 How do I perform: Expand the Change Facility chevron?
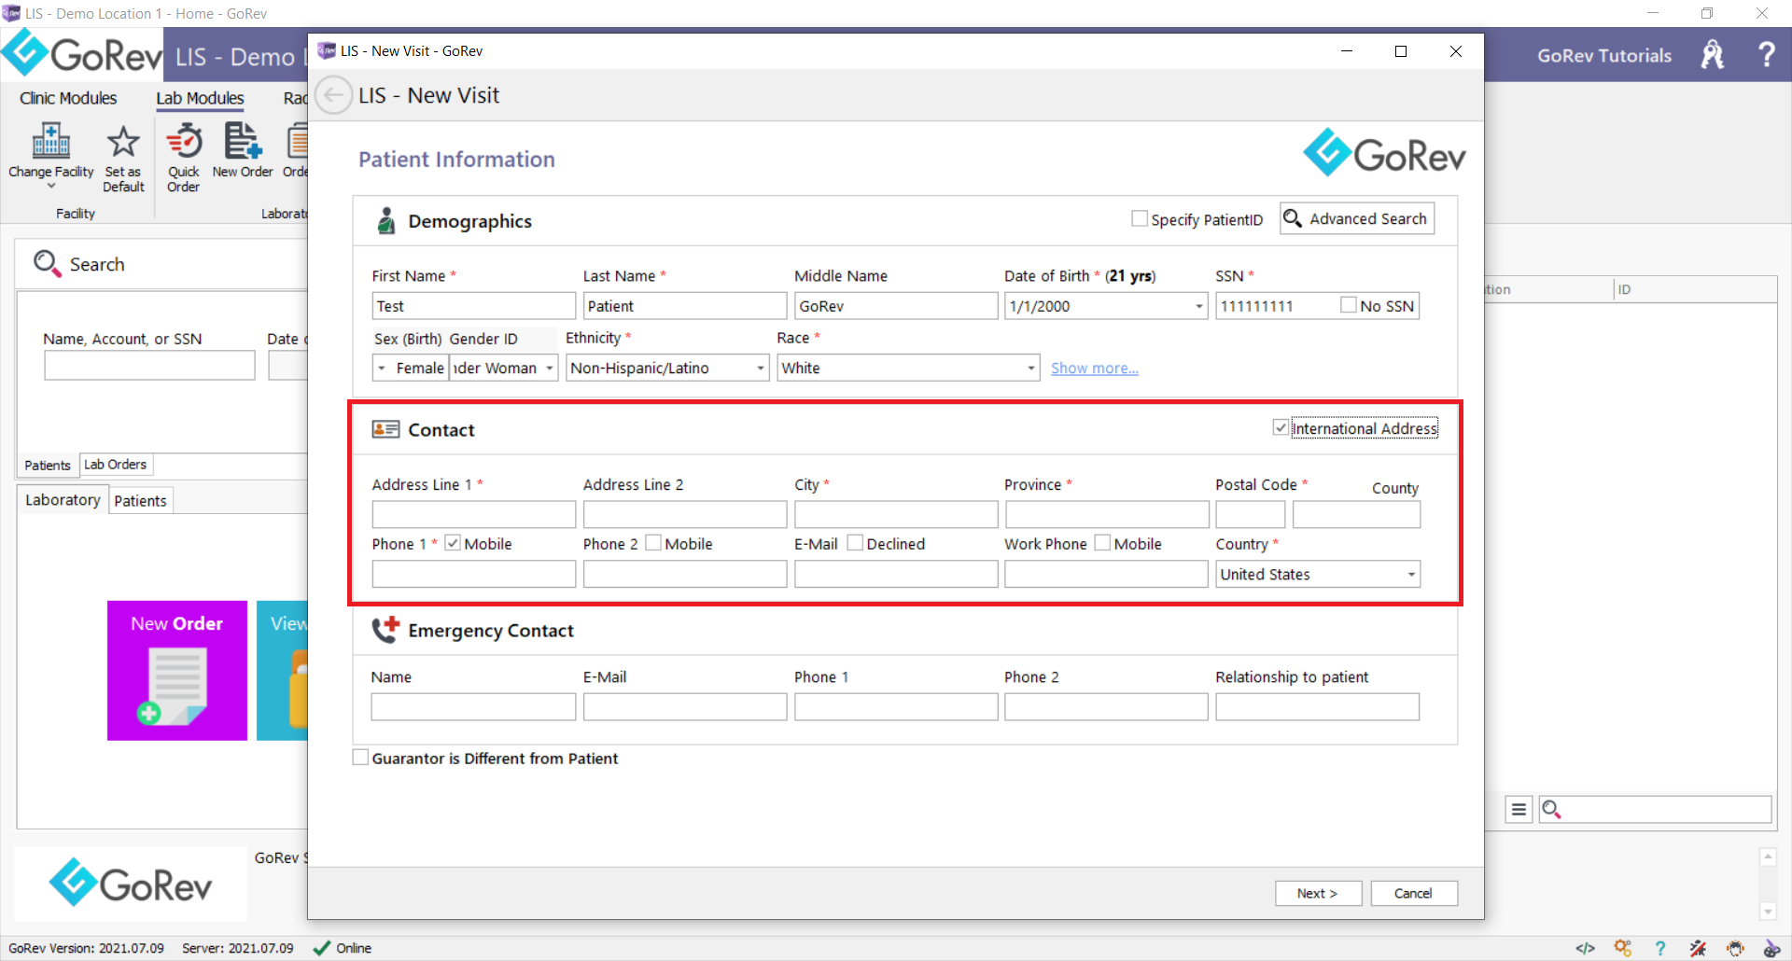tap(51, 187)
